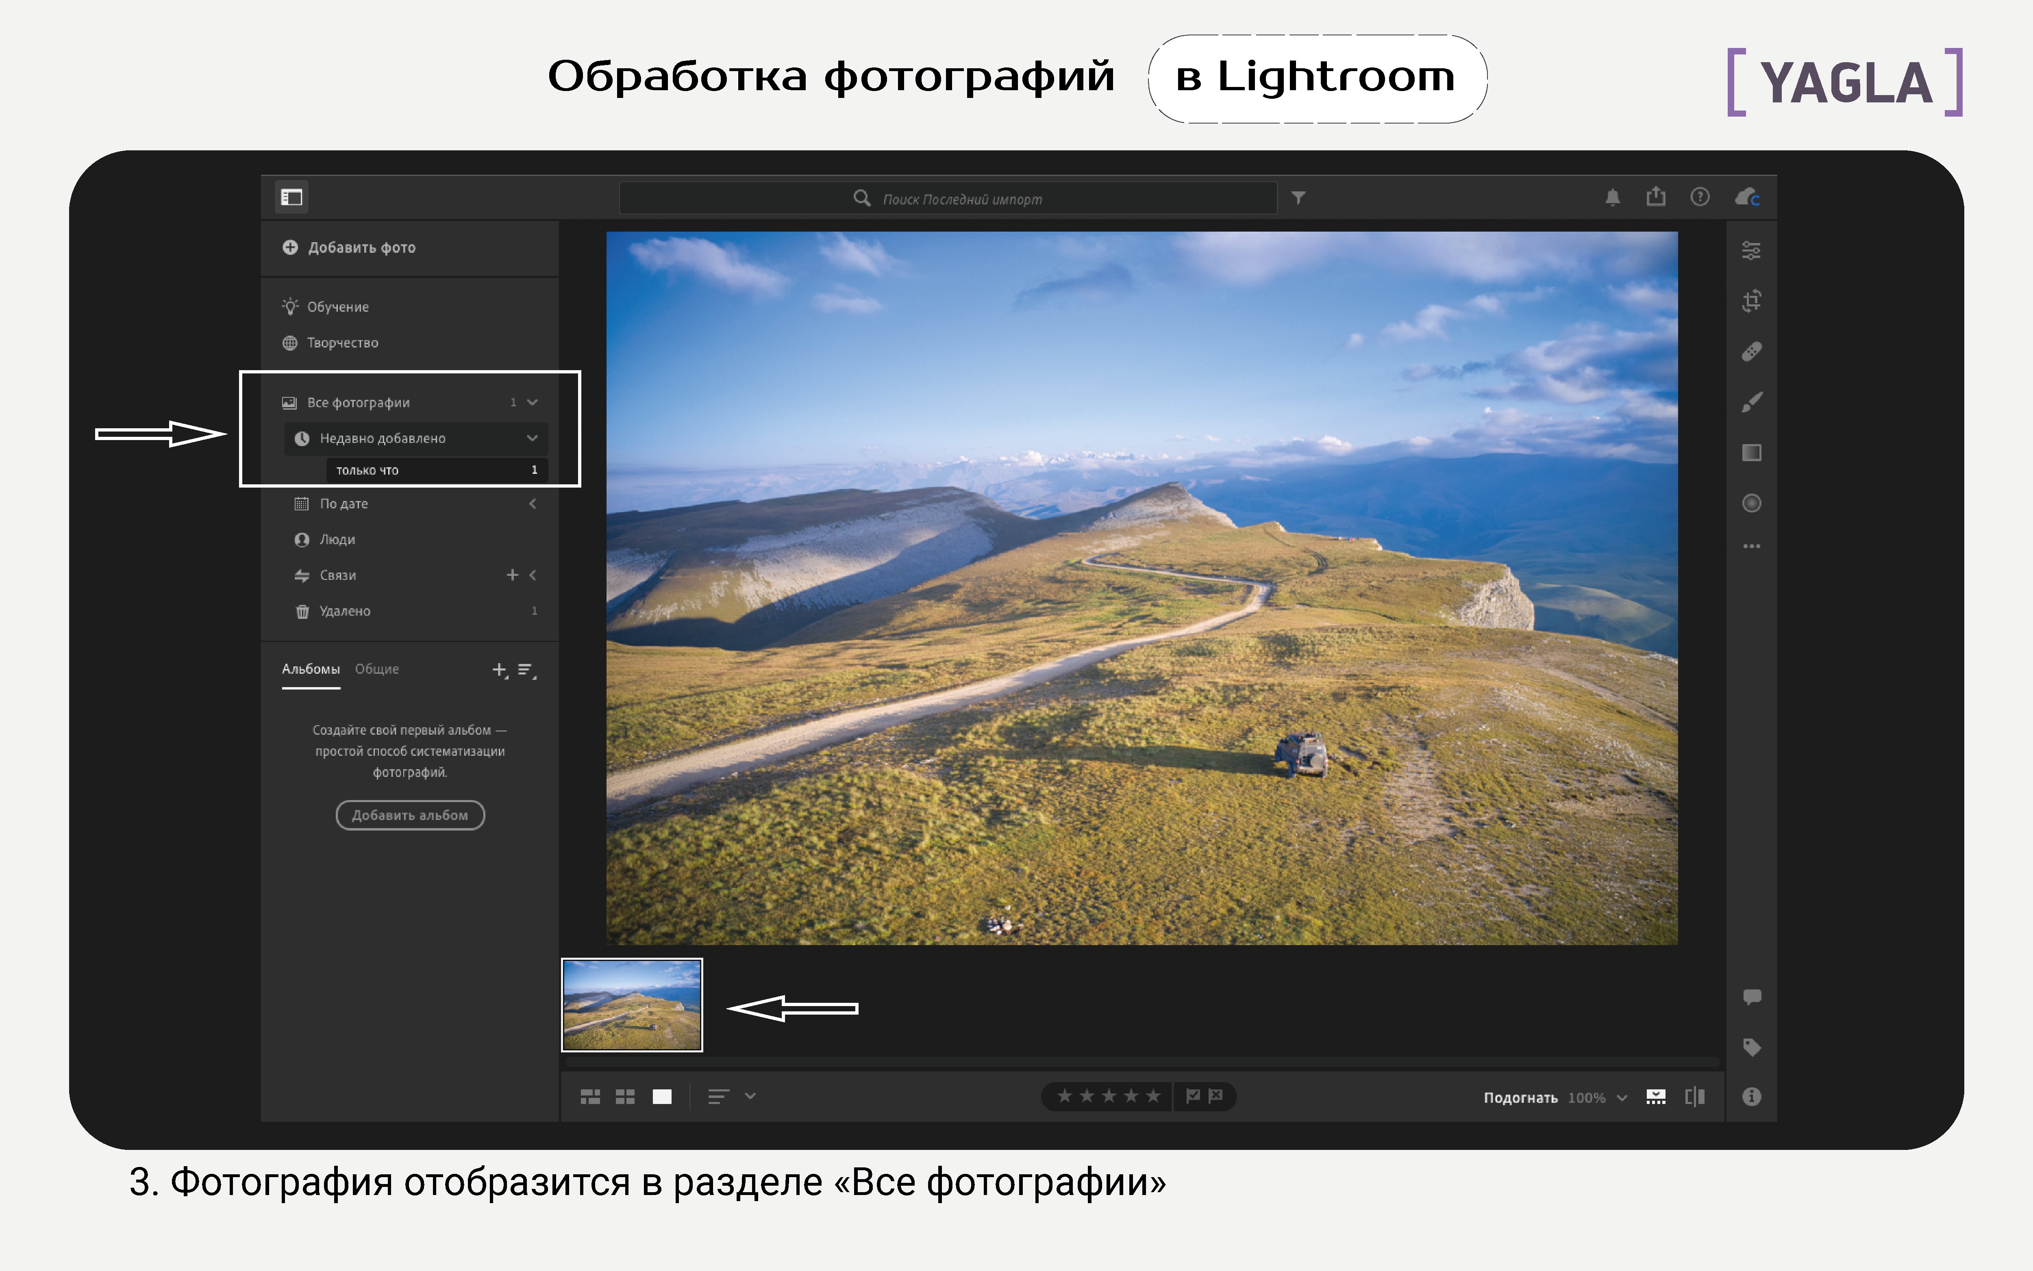The width and height of the screenshot is (2033, 1271).
Task: Expand sort order dropdown chevron
Action: click(x=750, y=1096)
